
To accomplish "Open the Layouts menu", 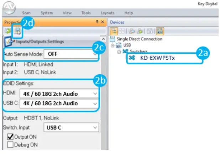I will coord(108,13).
